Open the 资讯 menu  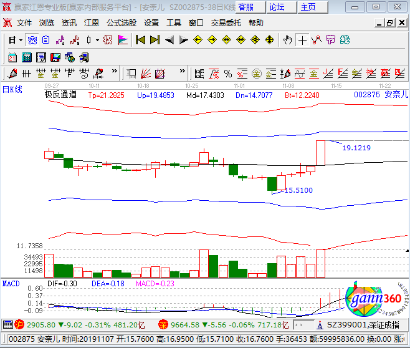69,23
